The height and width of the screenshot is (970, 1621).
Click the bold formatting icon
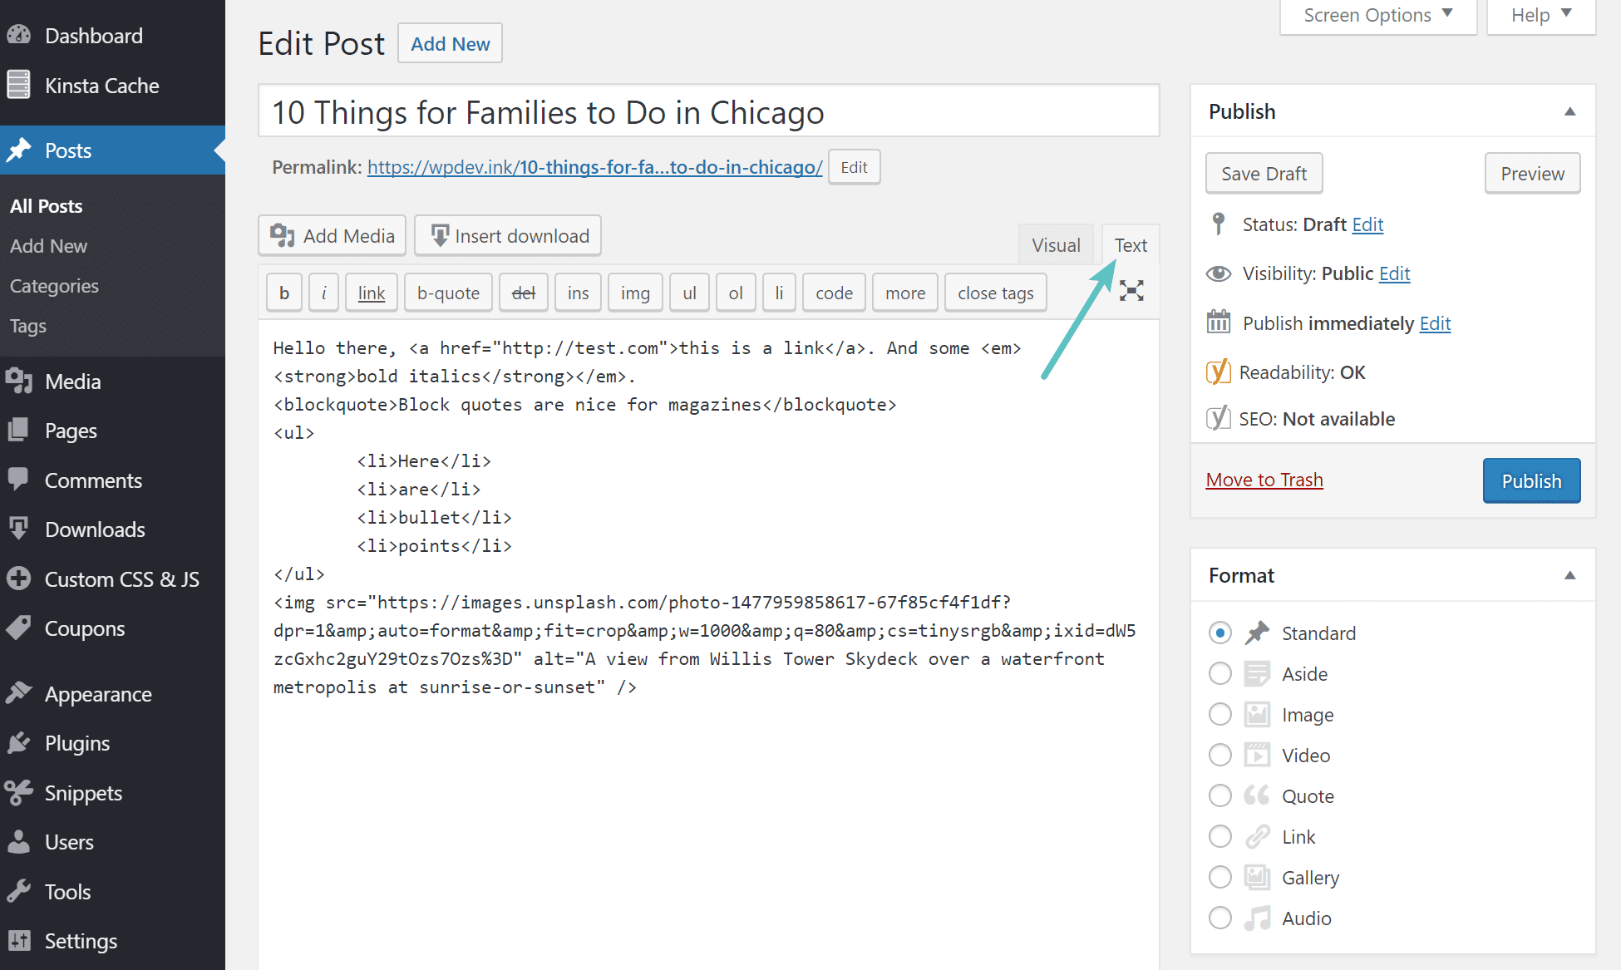point(283,292)
